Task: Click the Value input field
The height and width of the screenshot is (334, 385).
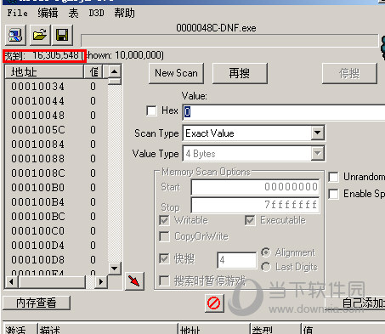Action: point(284,112)
